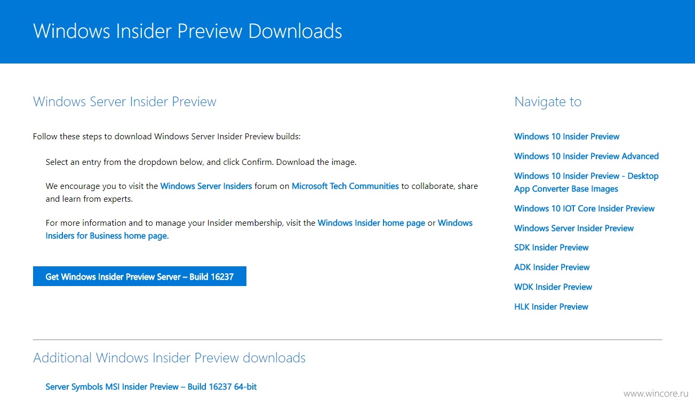Click the 'Follow these steps to download' sentence

[x=167, y=137]
